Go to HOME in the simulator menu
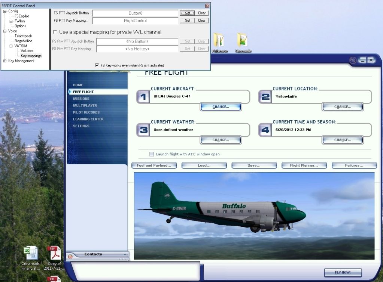This screenshot has height=282, width=383. [78, 85]
